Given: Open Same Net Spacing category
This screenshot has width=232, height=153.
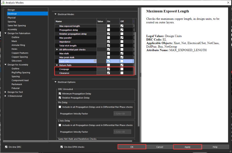Looking at the screenshot, I should pyautogui.click(x=16, y=25).
